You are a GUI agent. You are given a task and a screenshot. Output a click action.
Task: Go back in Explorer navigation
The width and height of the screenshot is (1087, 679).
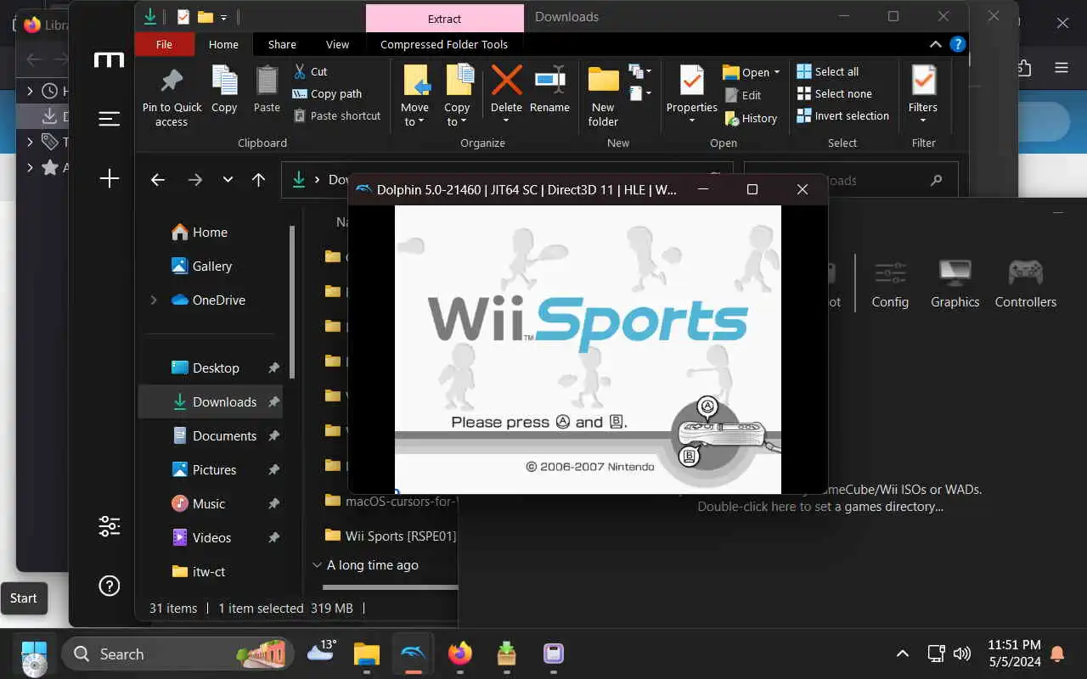[x=157, y=179]
